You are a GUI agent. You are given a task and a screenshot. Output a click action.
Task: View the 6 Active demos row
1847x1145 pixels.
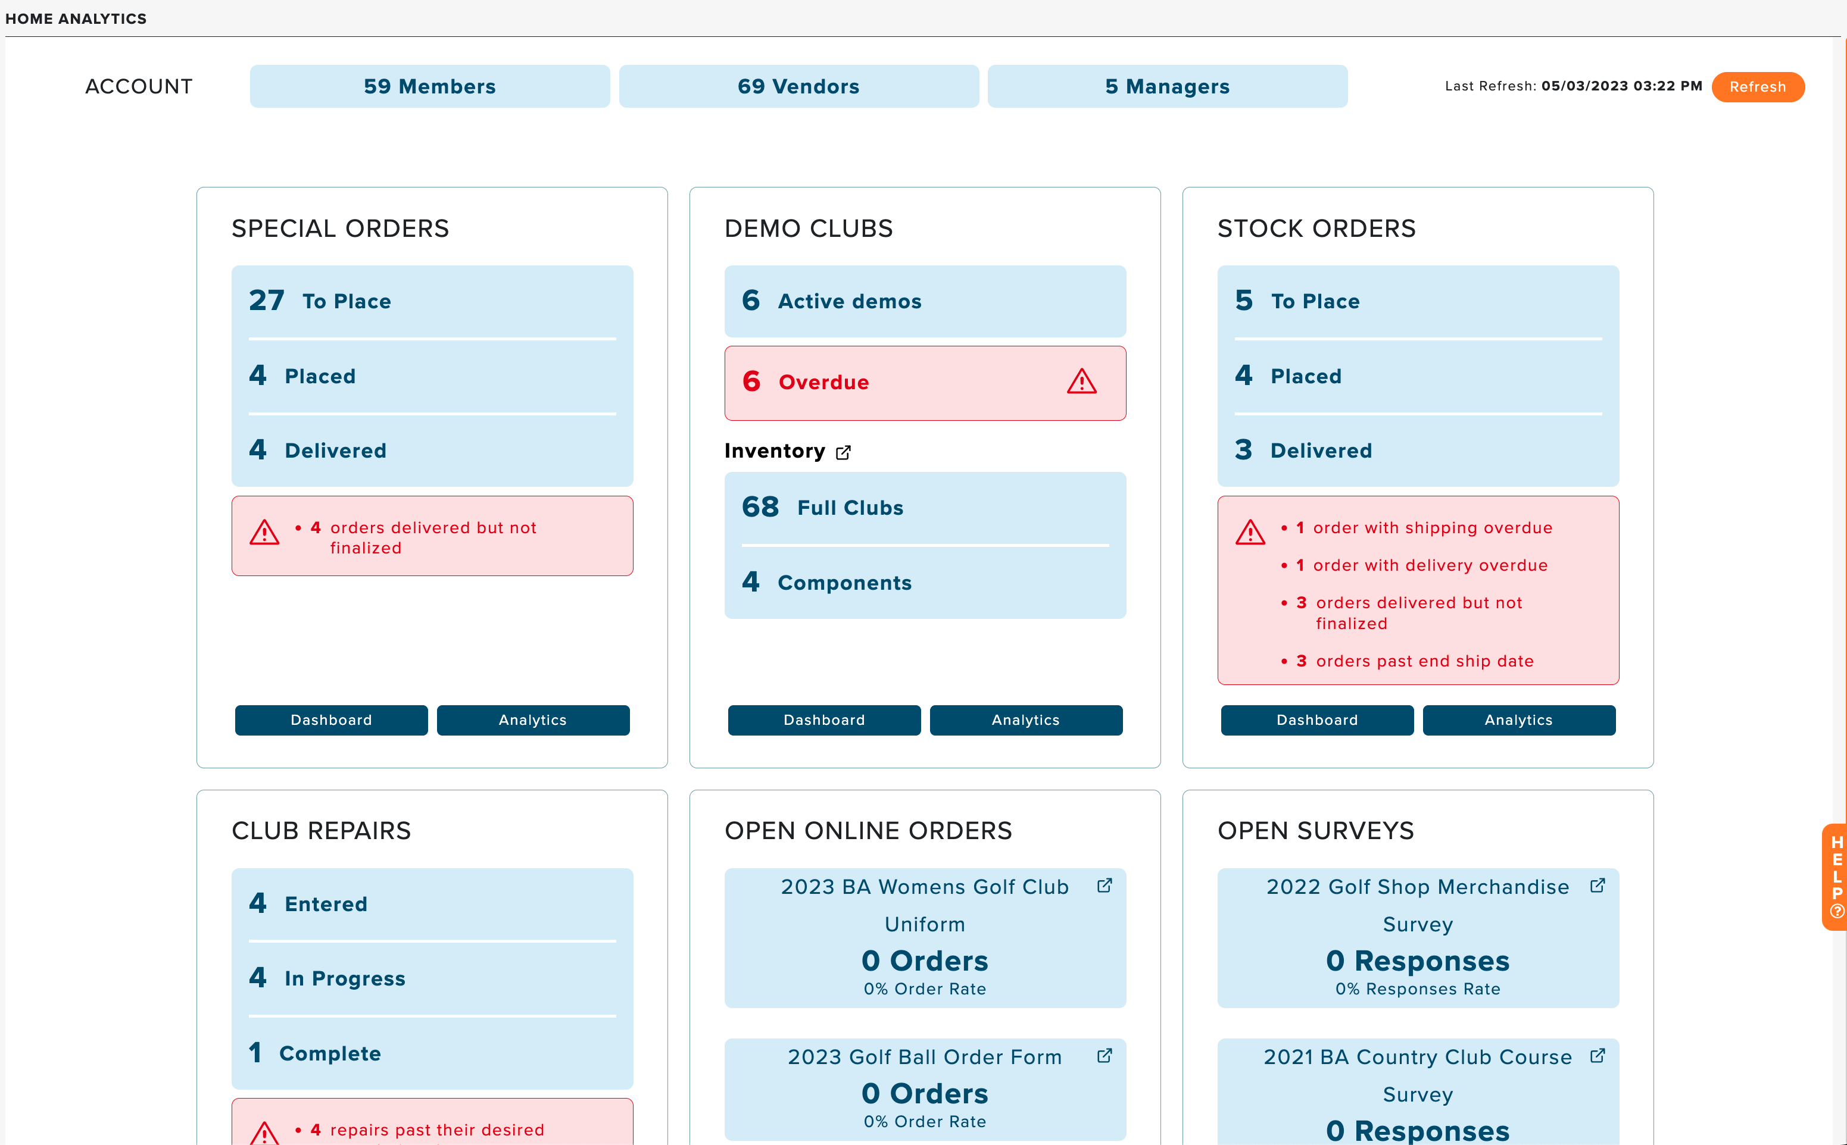[925, 301]
